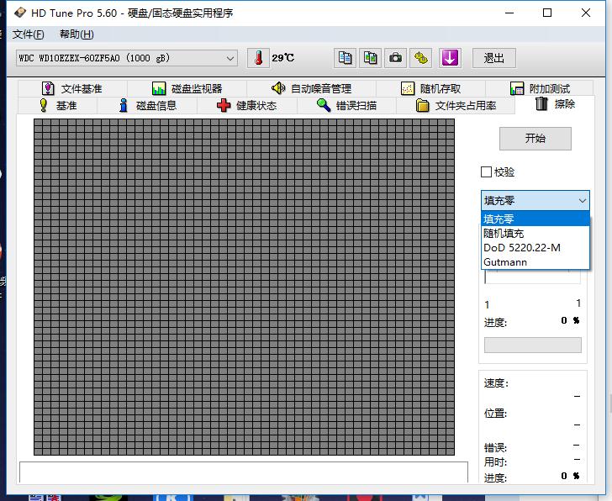The height and width of the screenshot is (501, 612).
Task: Switch to the 文件夹占用率 tab
Action: tap(456, 105)
